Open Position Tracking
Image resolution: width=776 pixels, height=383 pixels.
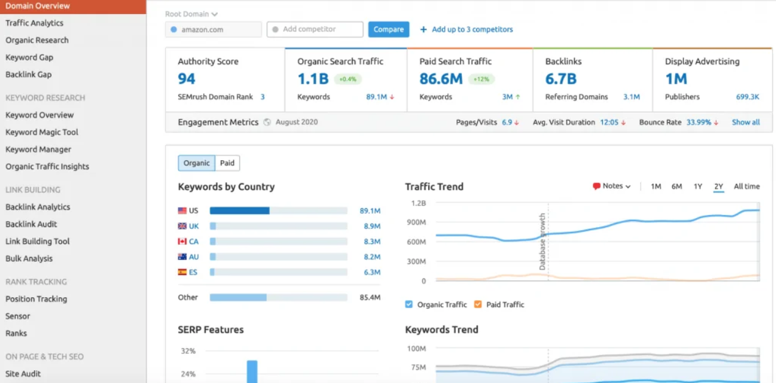(x=36, y=299)
